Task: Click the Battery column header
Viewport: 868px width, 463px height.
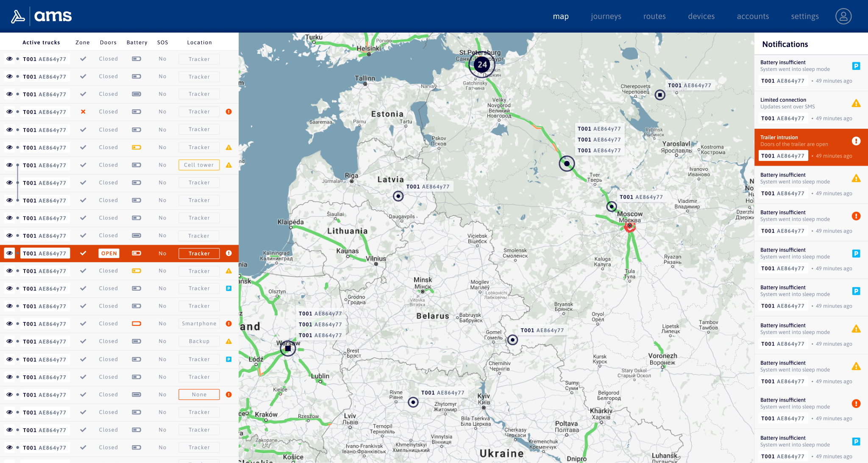Action: coord(137,42)
